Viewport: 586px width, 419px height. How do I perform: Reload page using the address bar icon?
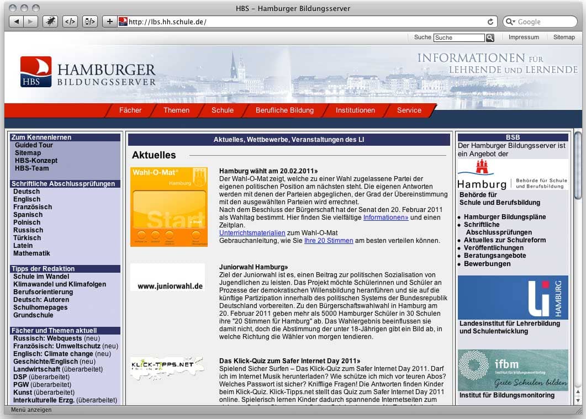pyautogui.click(x=490, y=22)
